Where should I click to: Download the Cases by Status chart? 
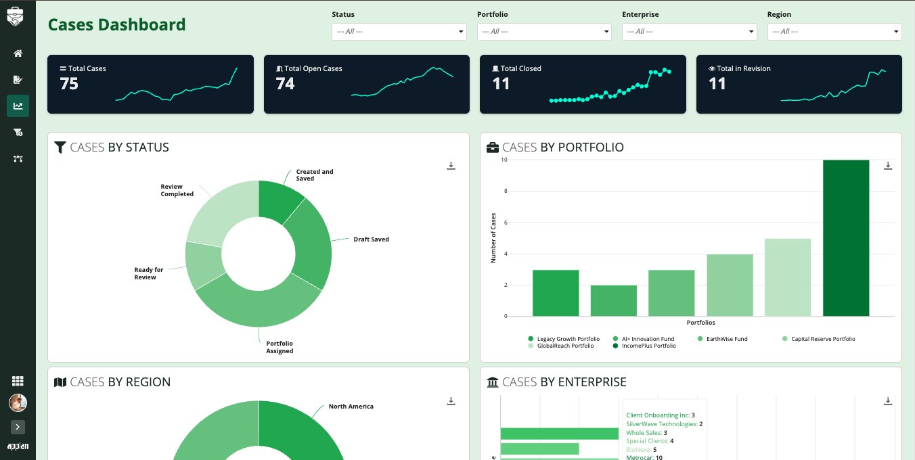(x=451, y=166)
